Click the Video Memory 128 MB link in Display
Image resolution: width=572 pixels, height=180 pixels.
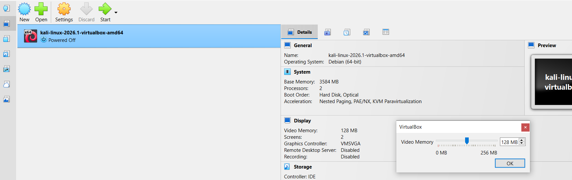349,131
